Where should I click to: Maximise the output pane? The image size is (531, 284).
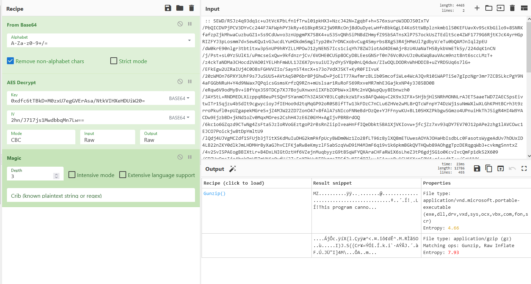tap(524, 168)
